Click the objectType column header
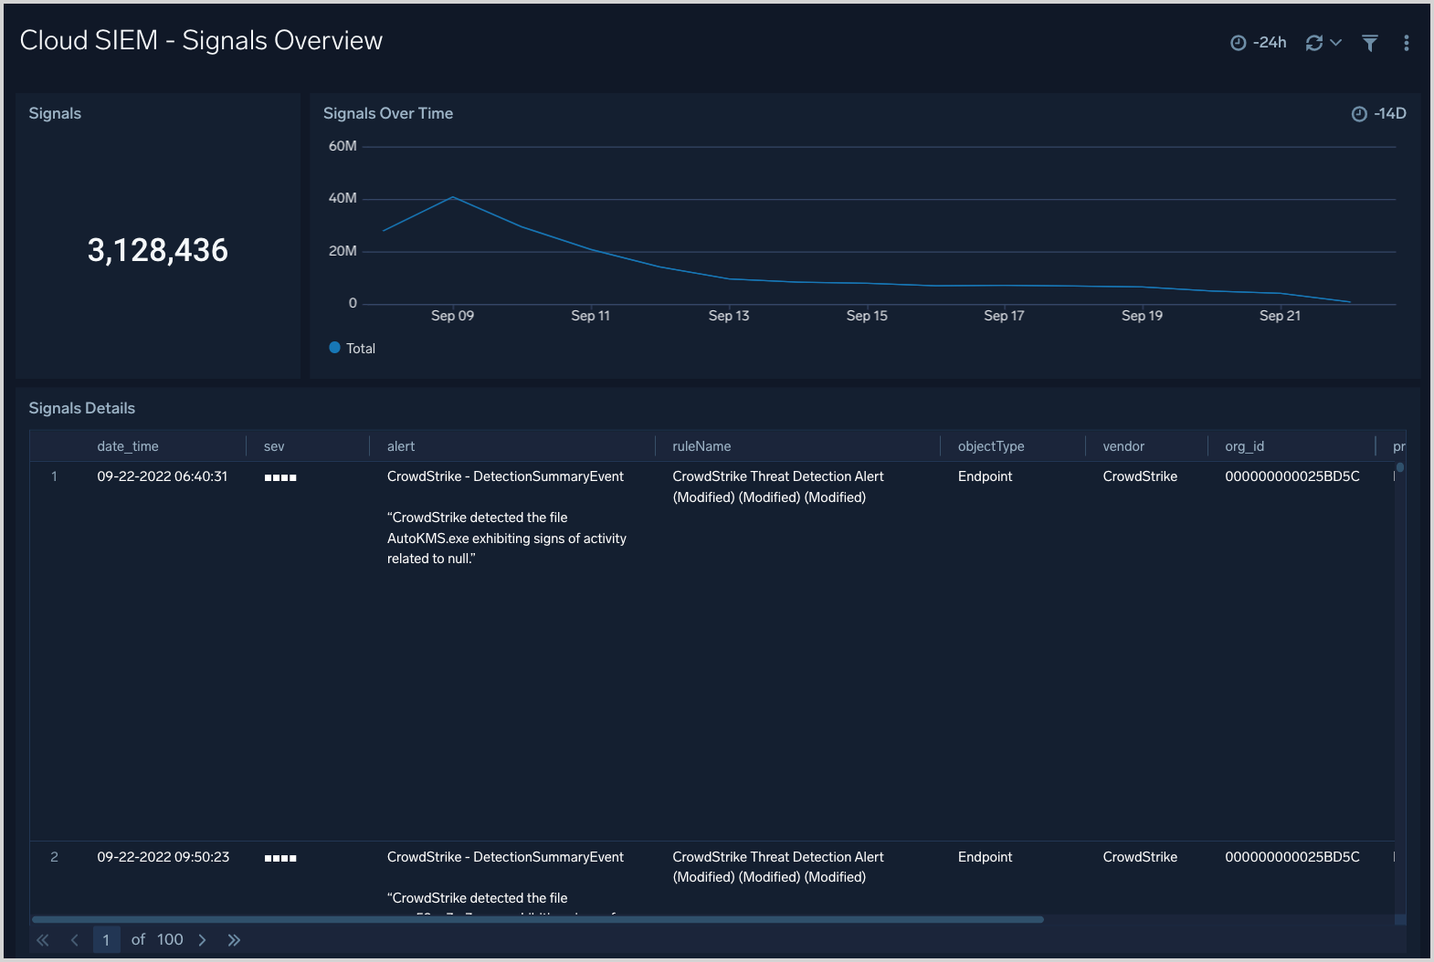The width and height of the screenshot is (1434, 962). (x=991, y=446)
